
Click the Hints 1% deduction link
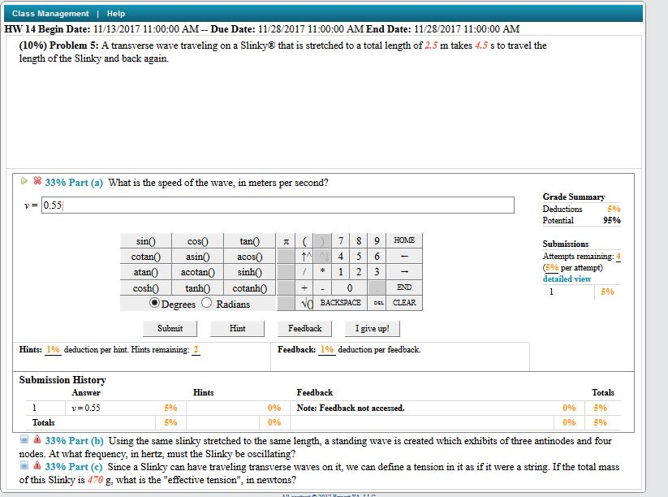tap(54, 350)
